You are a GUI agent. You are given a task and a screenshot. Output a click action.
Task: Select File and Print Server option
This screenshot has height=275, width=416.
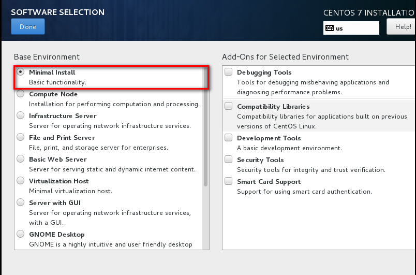(x=21, y=138)
